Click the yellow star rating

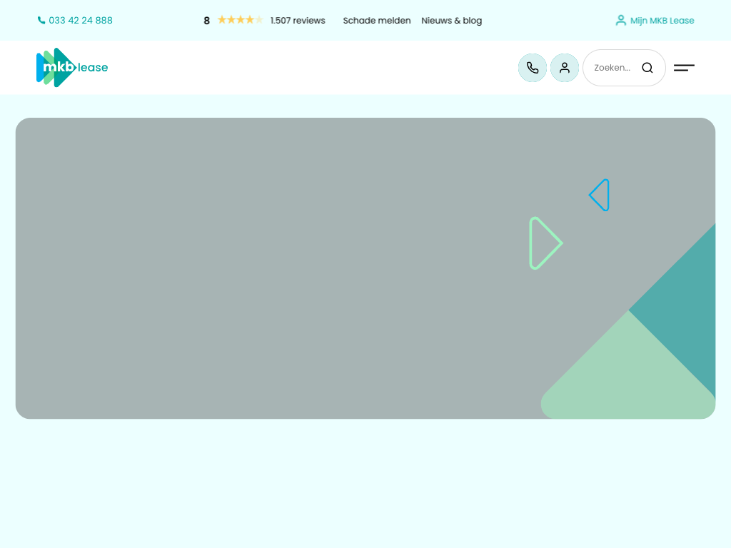240,20
